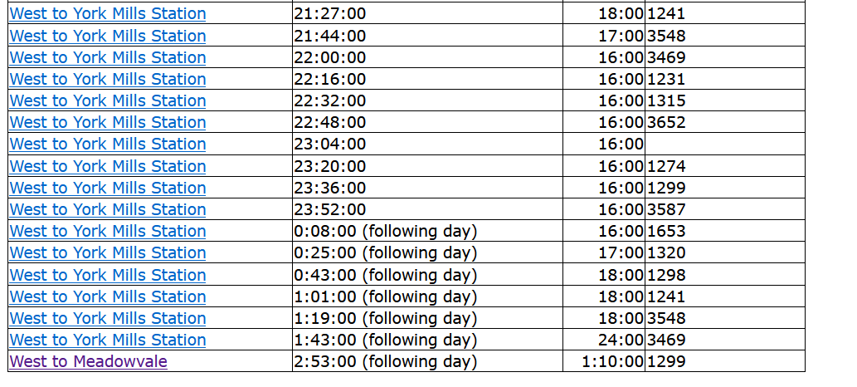
Task: Open the West to Meadowvale link
Action: 88,361
